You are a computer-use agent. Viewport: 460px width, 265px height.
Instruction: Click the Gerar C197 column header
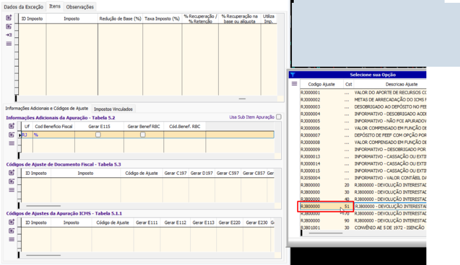pos(176,173)
